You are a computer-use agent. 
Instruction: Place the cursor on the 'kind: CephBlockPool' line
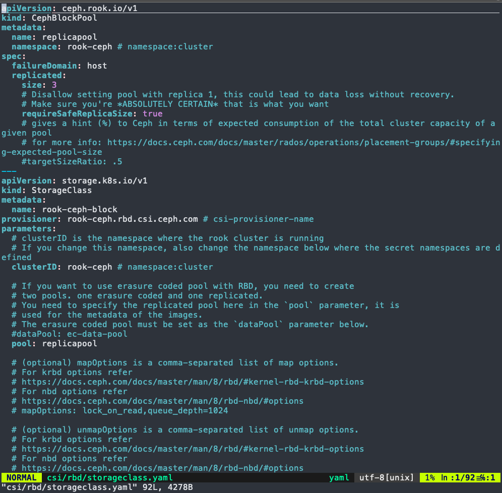point(49,18)
